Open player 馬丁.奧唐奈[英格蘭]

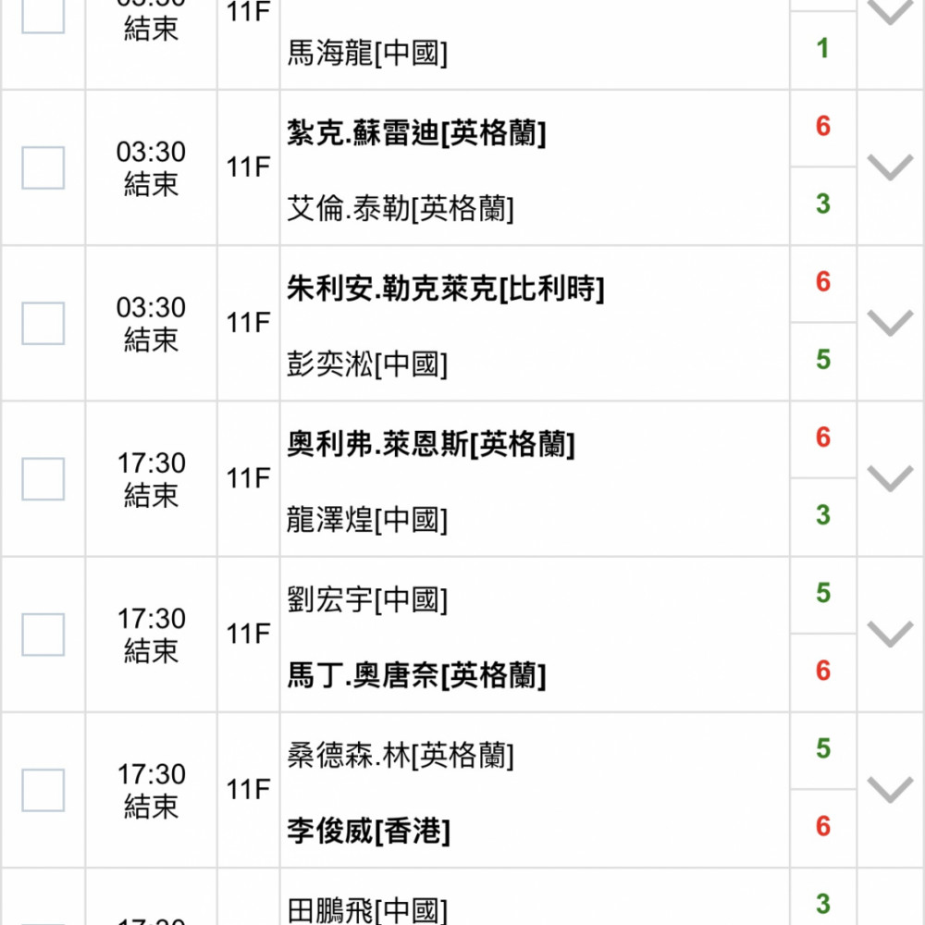[416, 675]
